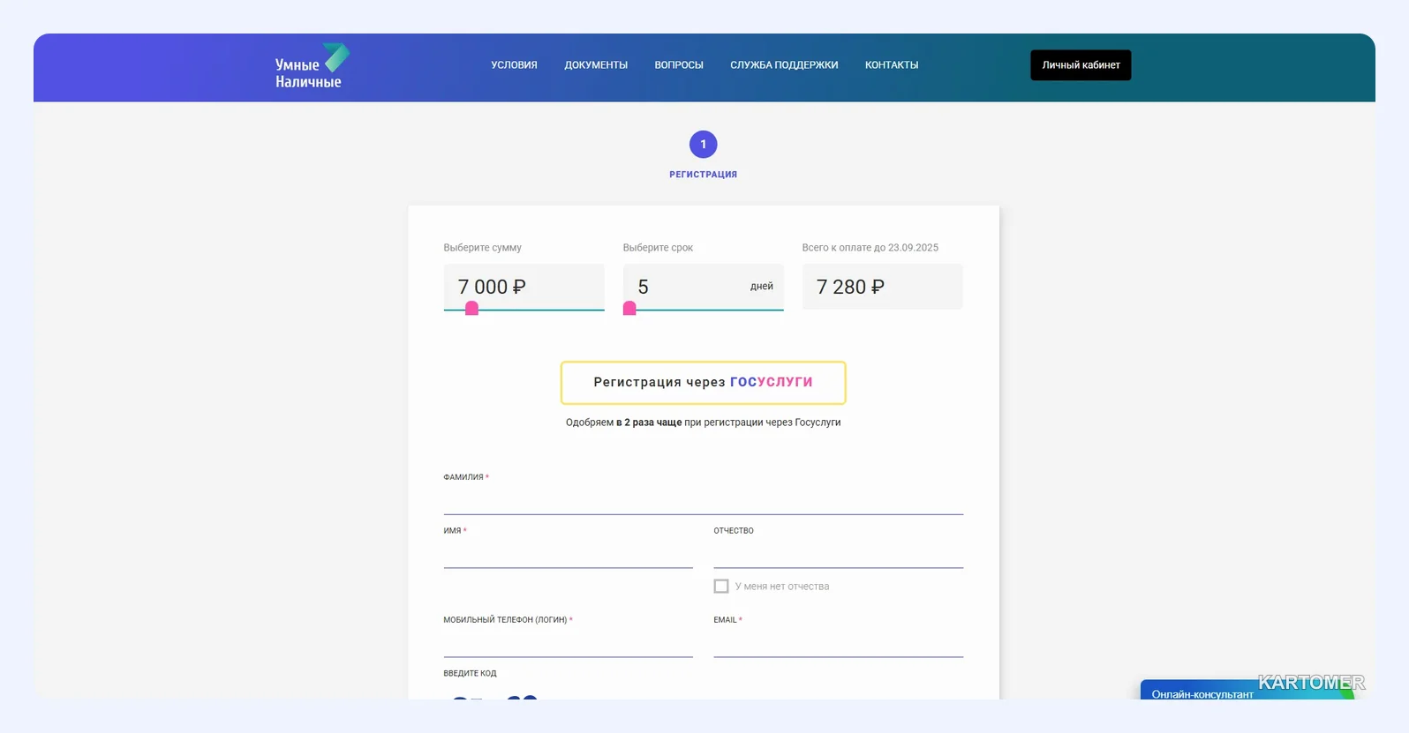Click the loan amount slider handle
This screenshot has width=1409, height=733.
pyautogui.click(x=471, y=309)
